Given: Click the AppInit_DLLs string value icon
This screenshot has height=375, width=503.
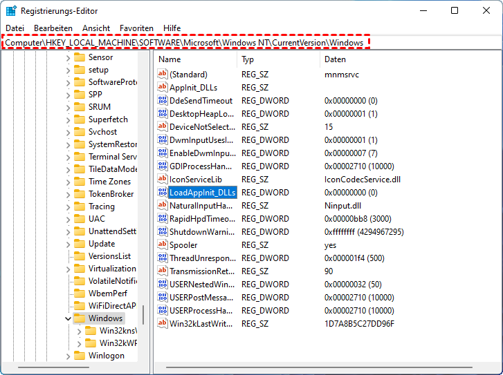Looking at the screenshot, I should pyautogui.click(x=163, y=88).
